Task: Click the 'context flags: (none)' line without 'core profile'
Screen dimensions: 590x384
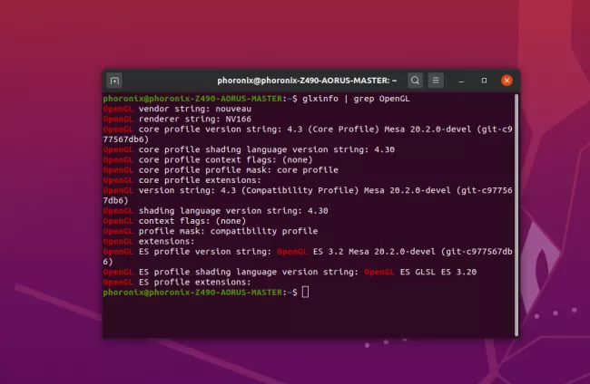Action: pos(174,221)
